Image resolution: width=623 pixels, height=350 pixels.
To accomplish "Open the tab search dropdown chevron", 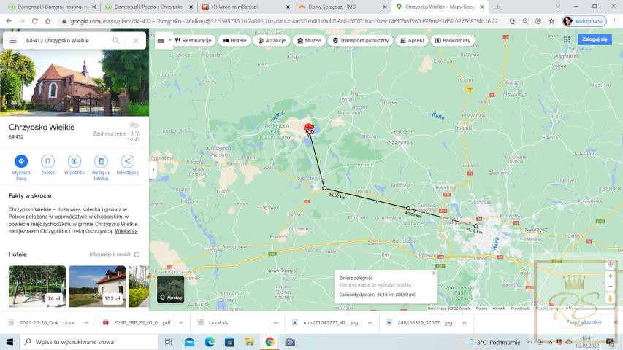I will 558,7.
